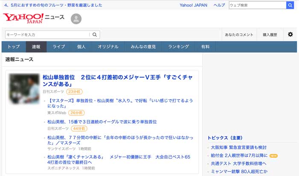Click the blue web search magnifier button

tap(290, 5)
